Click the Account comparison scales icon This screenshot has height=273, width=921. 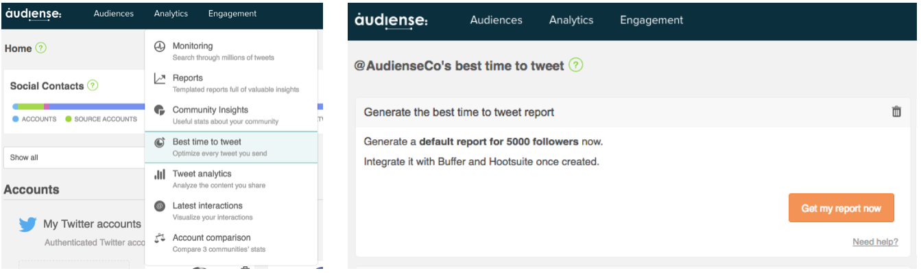coord(160,238)
